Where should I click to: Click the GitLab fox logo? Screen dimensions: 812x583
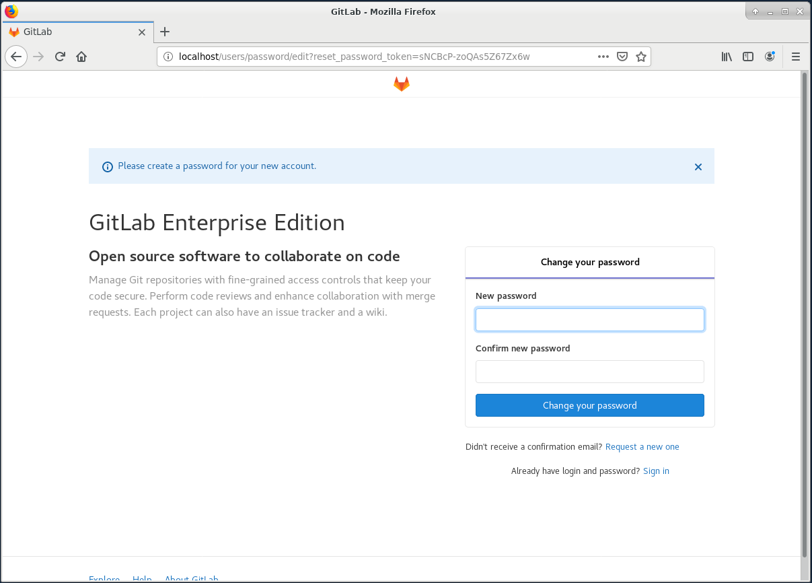(401, 83)
